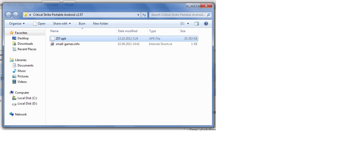This screenshot has width=351, height=146.
Task: Click the Pictures library icon
Action: [14, 76]
